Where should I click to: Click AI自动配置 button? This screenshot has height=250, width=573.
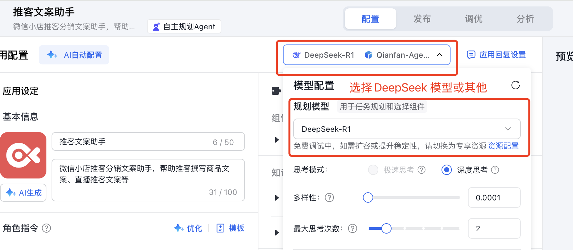coord(74,55)
